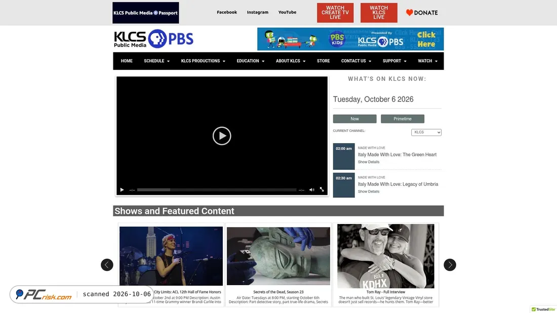
Task: Go to previous carousel slide arrow
Action: point(107,265)
